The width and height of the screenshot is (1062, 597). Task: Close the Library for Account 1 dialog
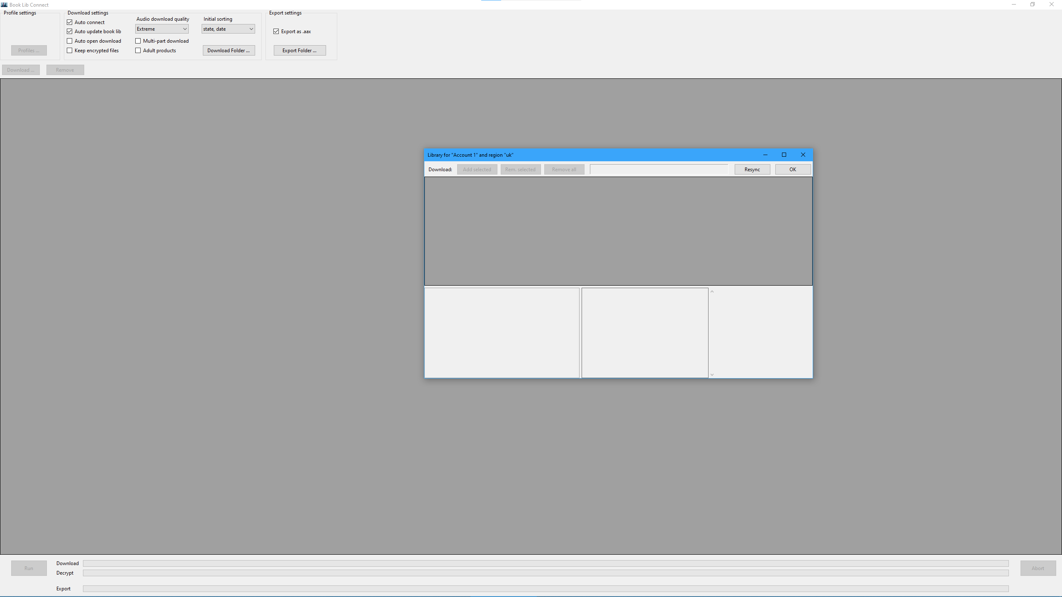pyautogui.click(x=803, y=155)
